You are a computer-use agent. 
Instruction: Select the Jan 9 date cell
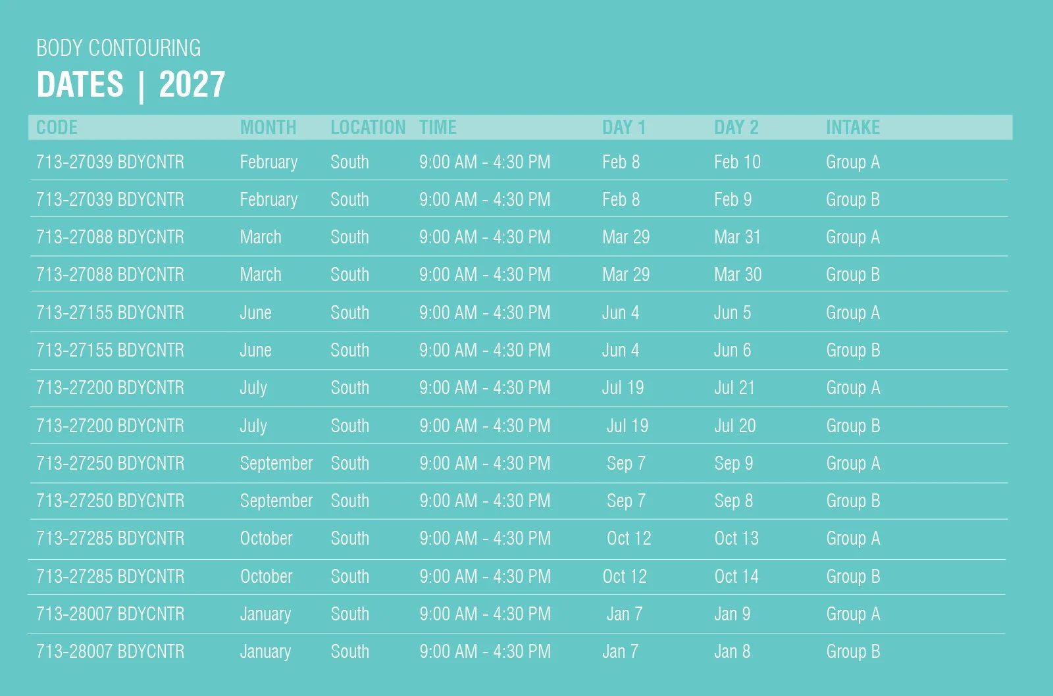[732, 614]
